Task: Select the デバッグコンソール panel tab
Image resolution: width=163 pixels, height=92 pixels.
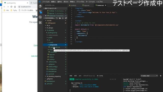Action: [89, 76]
